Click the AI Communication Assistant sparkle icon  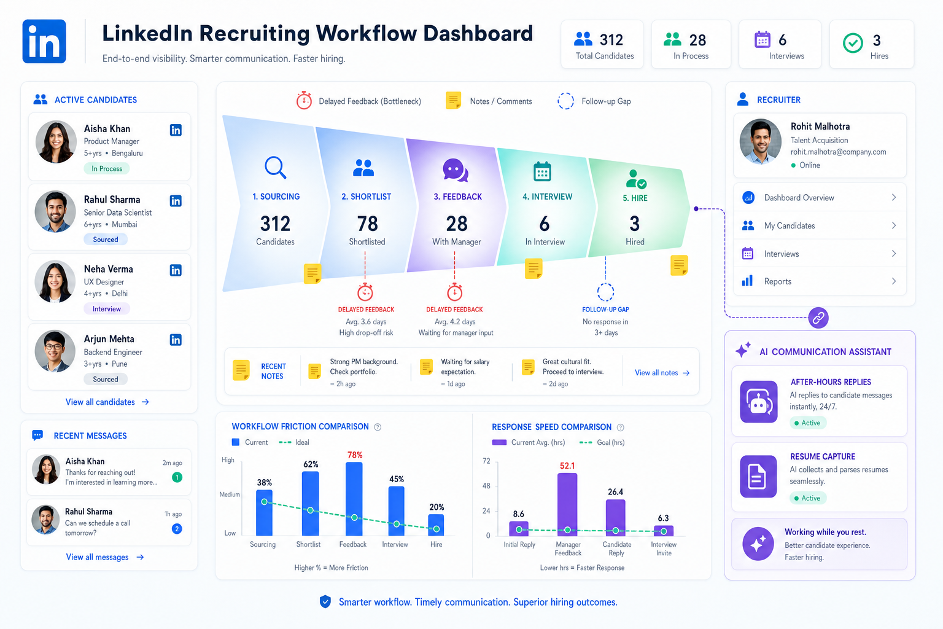743,350
